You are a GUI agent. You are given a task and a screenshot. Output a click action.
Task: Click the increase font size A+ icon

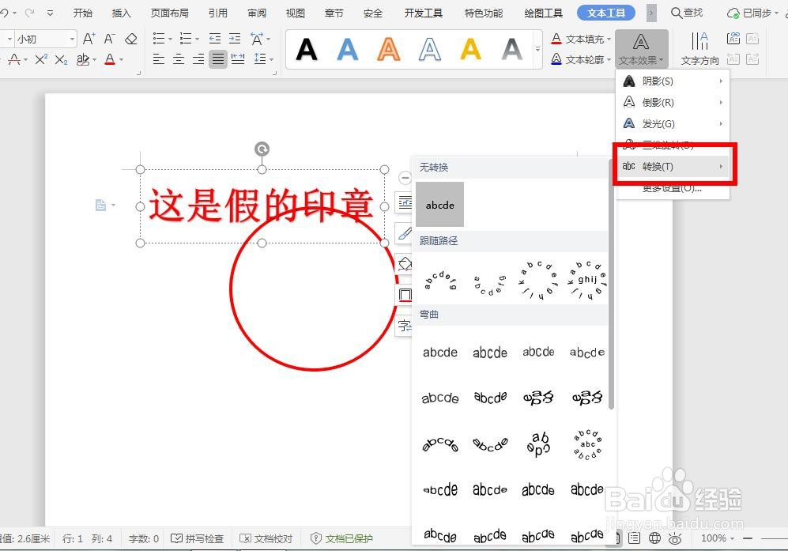88,37
